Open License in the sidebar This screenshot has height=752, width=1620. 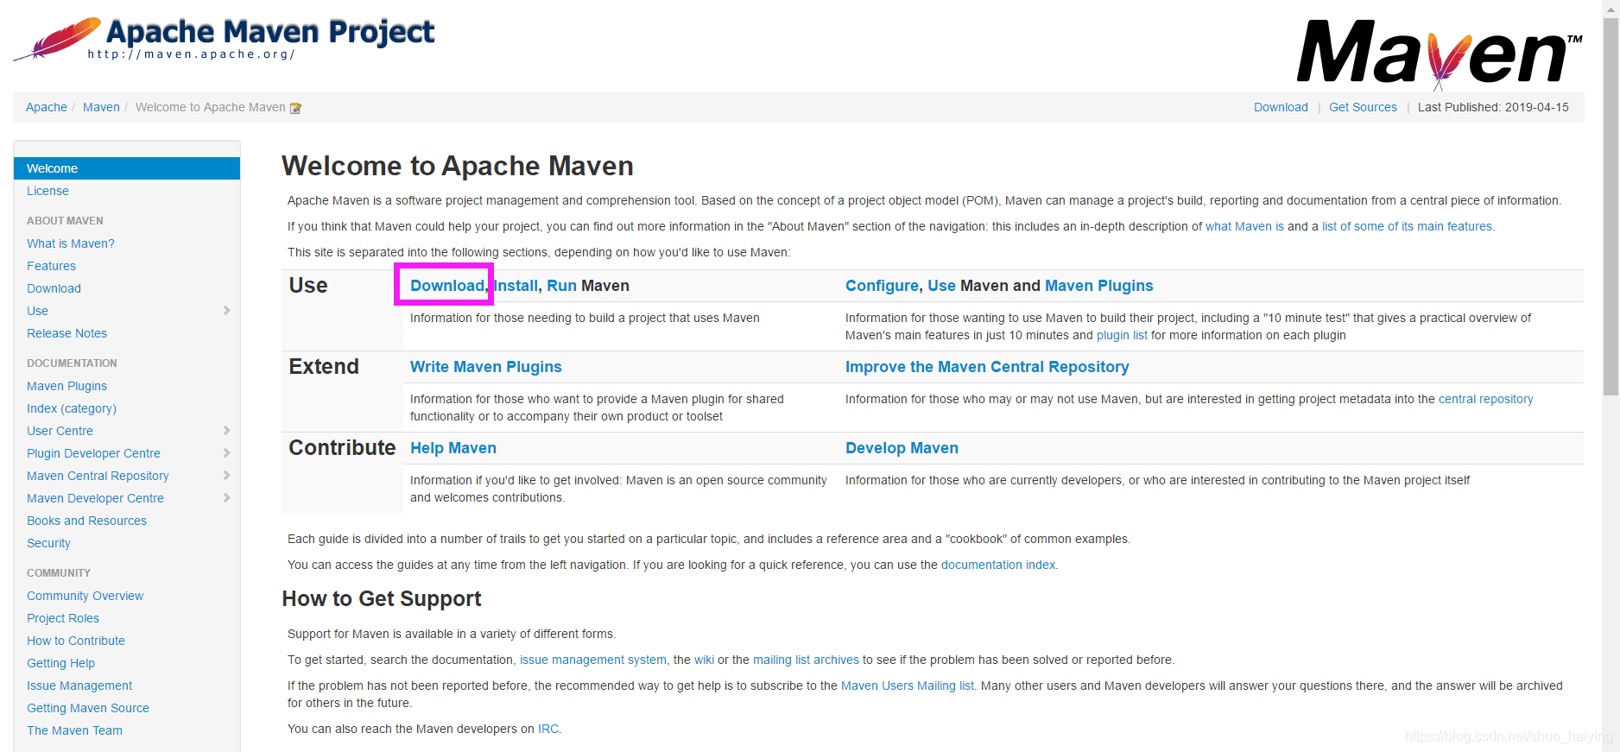pos(47,191)
